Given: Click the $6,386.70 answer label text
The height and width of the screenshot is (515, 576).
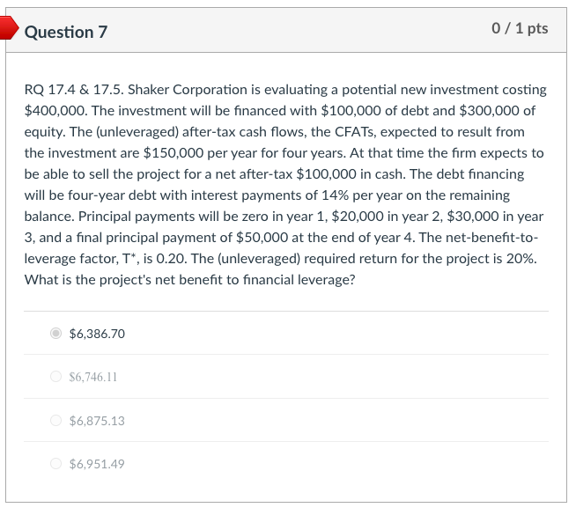Looking at the screenshot, I should (97, 334).
